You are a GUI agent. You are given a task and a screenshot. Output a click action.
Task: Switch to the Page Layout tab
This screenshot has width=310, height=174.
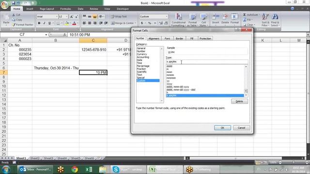[47, 9]
